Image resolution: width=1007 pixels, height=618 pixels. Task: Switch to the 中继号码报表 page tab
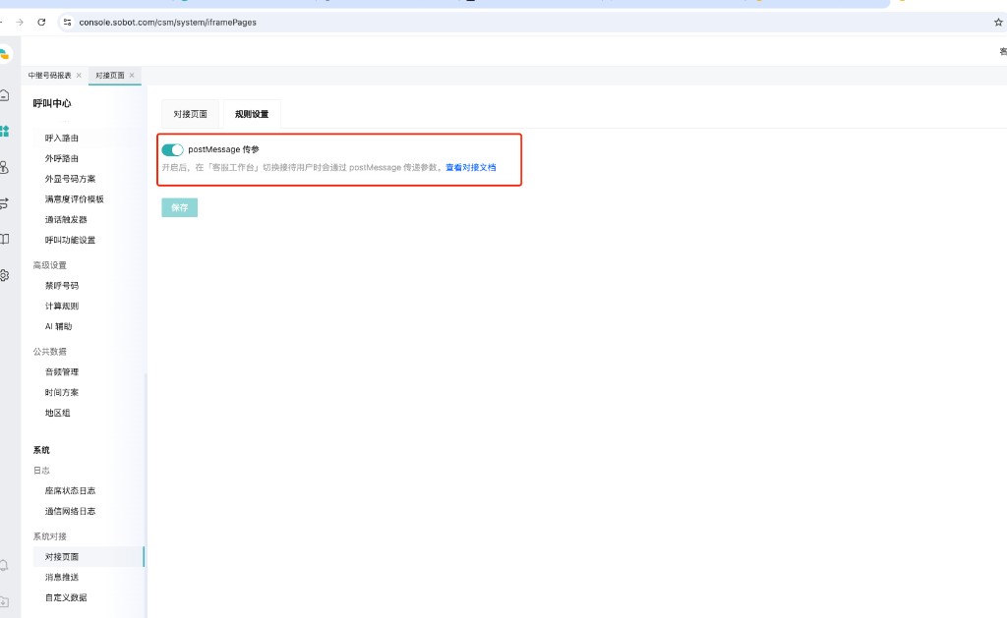click(49, 75)
